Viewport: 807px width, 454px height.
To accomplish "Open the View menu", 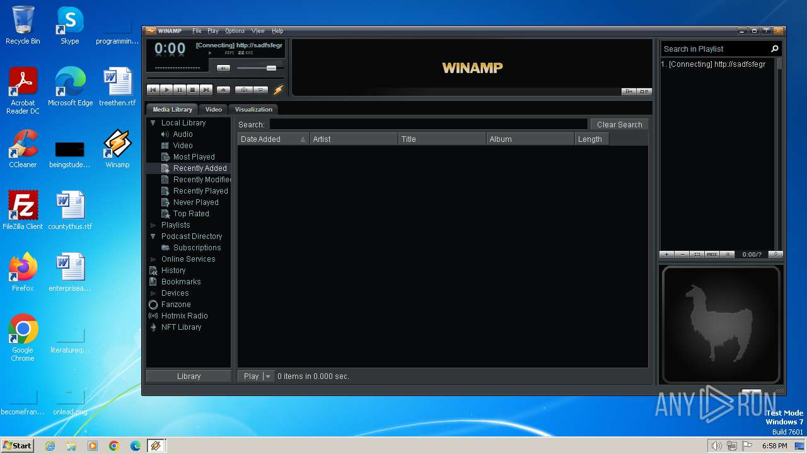I will 258,31.
